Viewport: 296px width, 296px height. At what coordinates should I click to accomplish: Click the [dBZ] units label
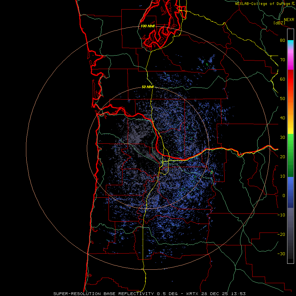tap(279, 23)
